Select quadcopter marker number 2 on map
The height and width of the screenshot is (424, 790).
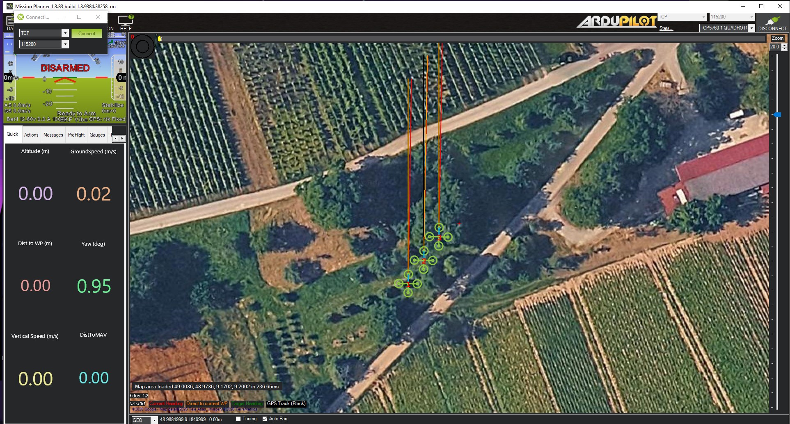tap(424, 260)
